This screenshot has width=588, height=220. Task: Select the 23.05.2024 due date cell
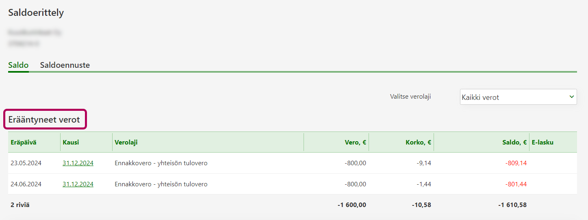26,163
